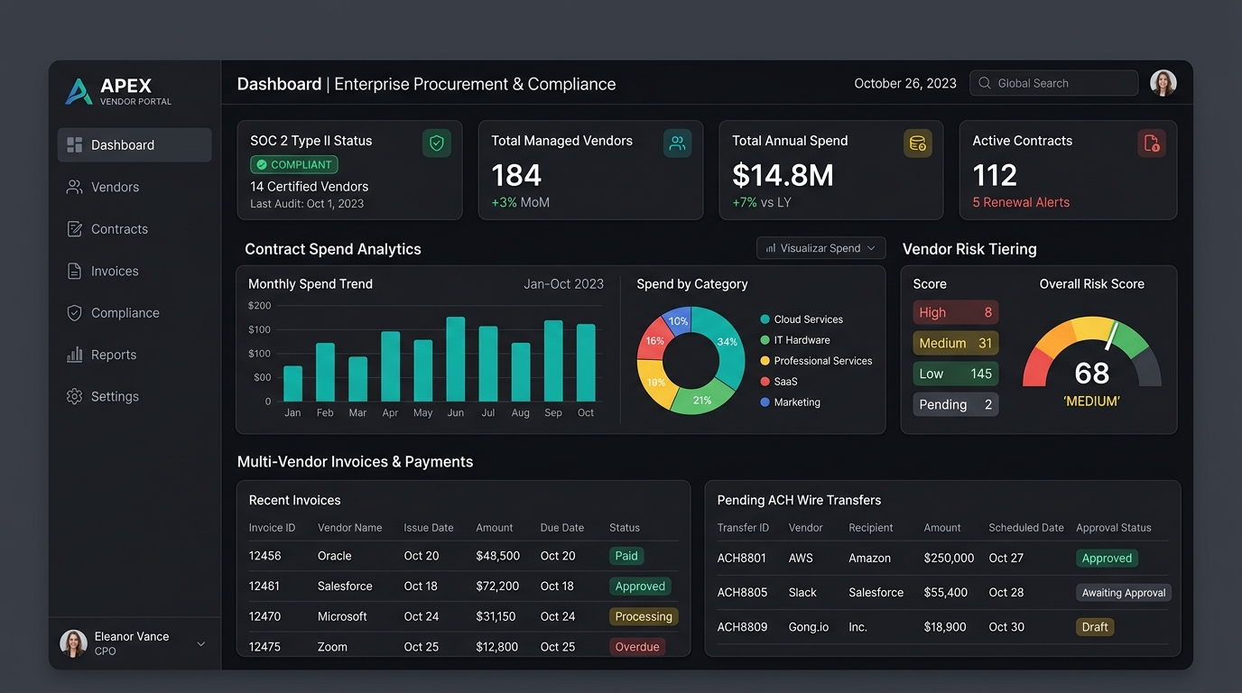The width and height of the screenshot is (1242, 693).
Task: Click the Invoices document icon in sidebar
Action: (x=75, y=271)
